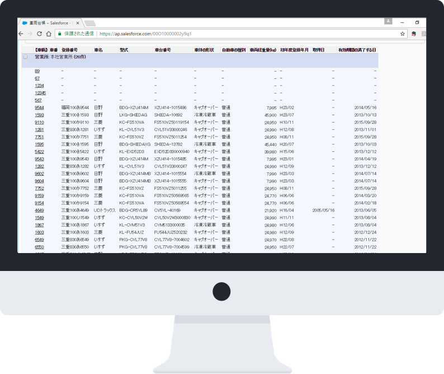Open vehicle record 9110

(x=39, y=123)
